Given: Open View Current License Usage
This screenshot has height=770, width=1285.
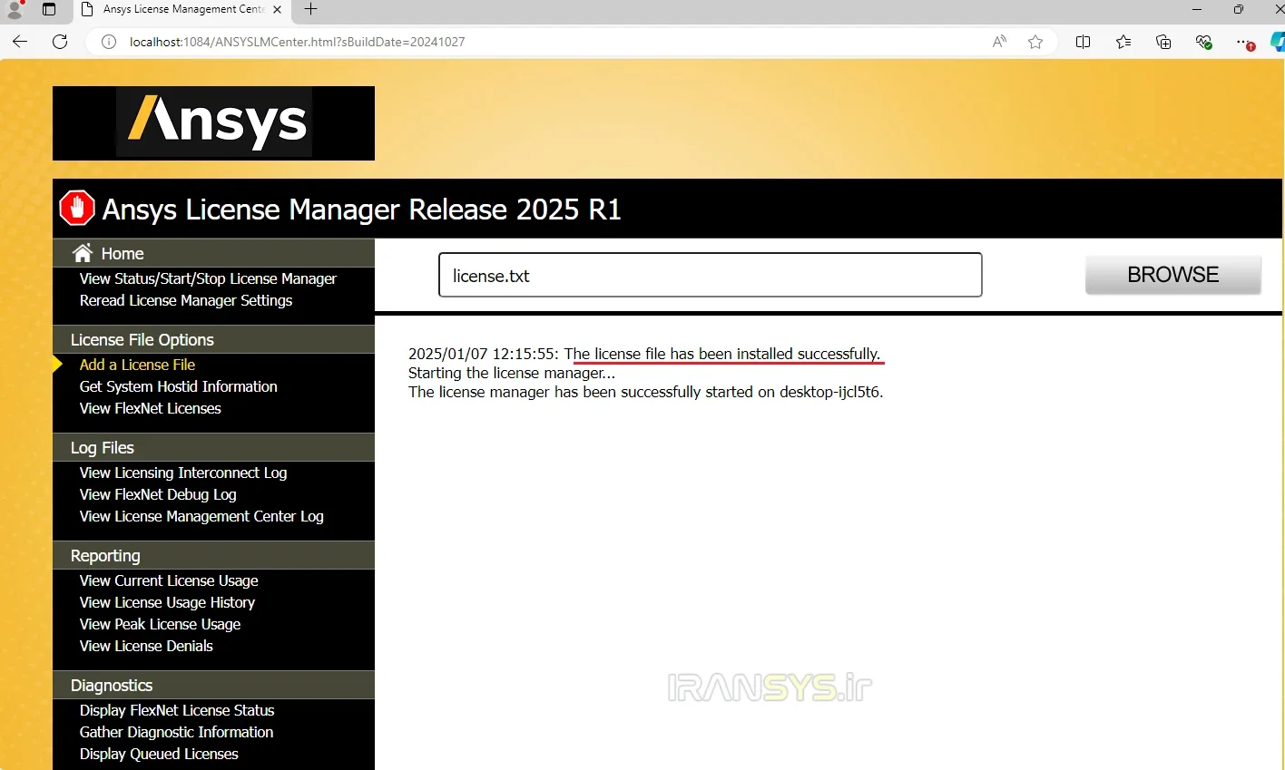Looking at the screenshot, I should [169, 580].
